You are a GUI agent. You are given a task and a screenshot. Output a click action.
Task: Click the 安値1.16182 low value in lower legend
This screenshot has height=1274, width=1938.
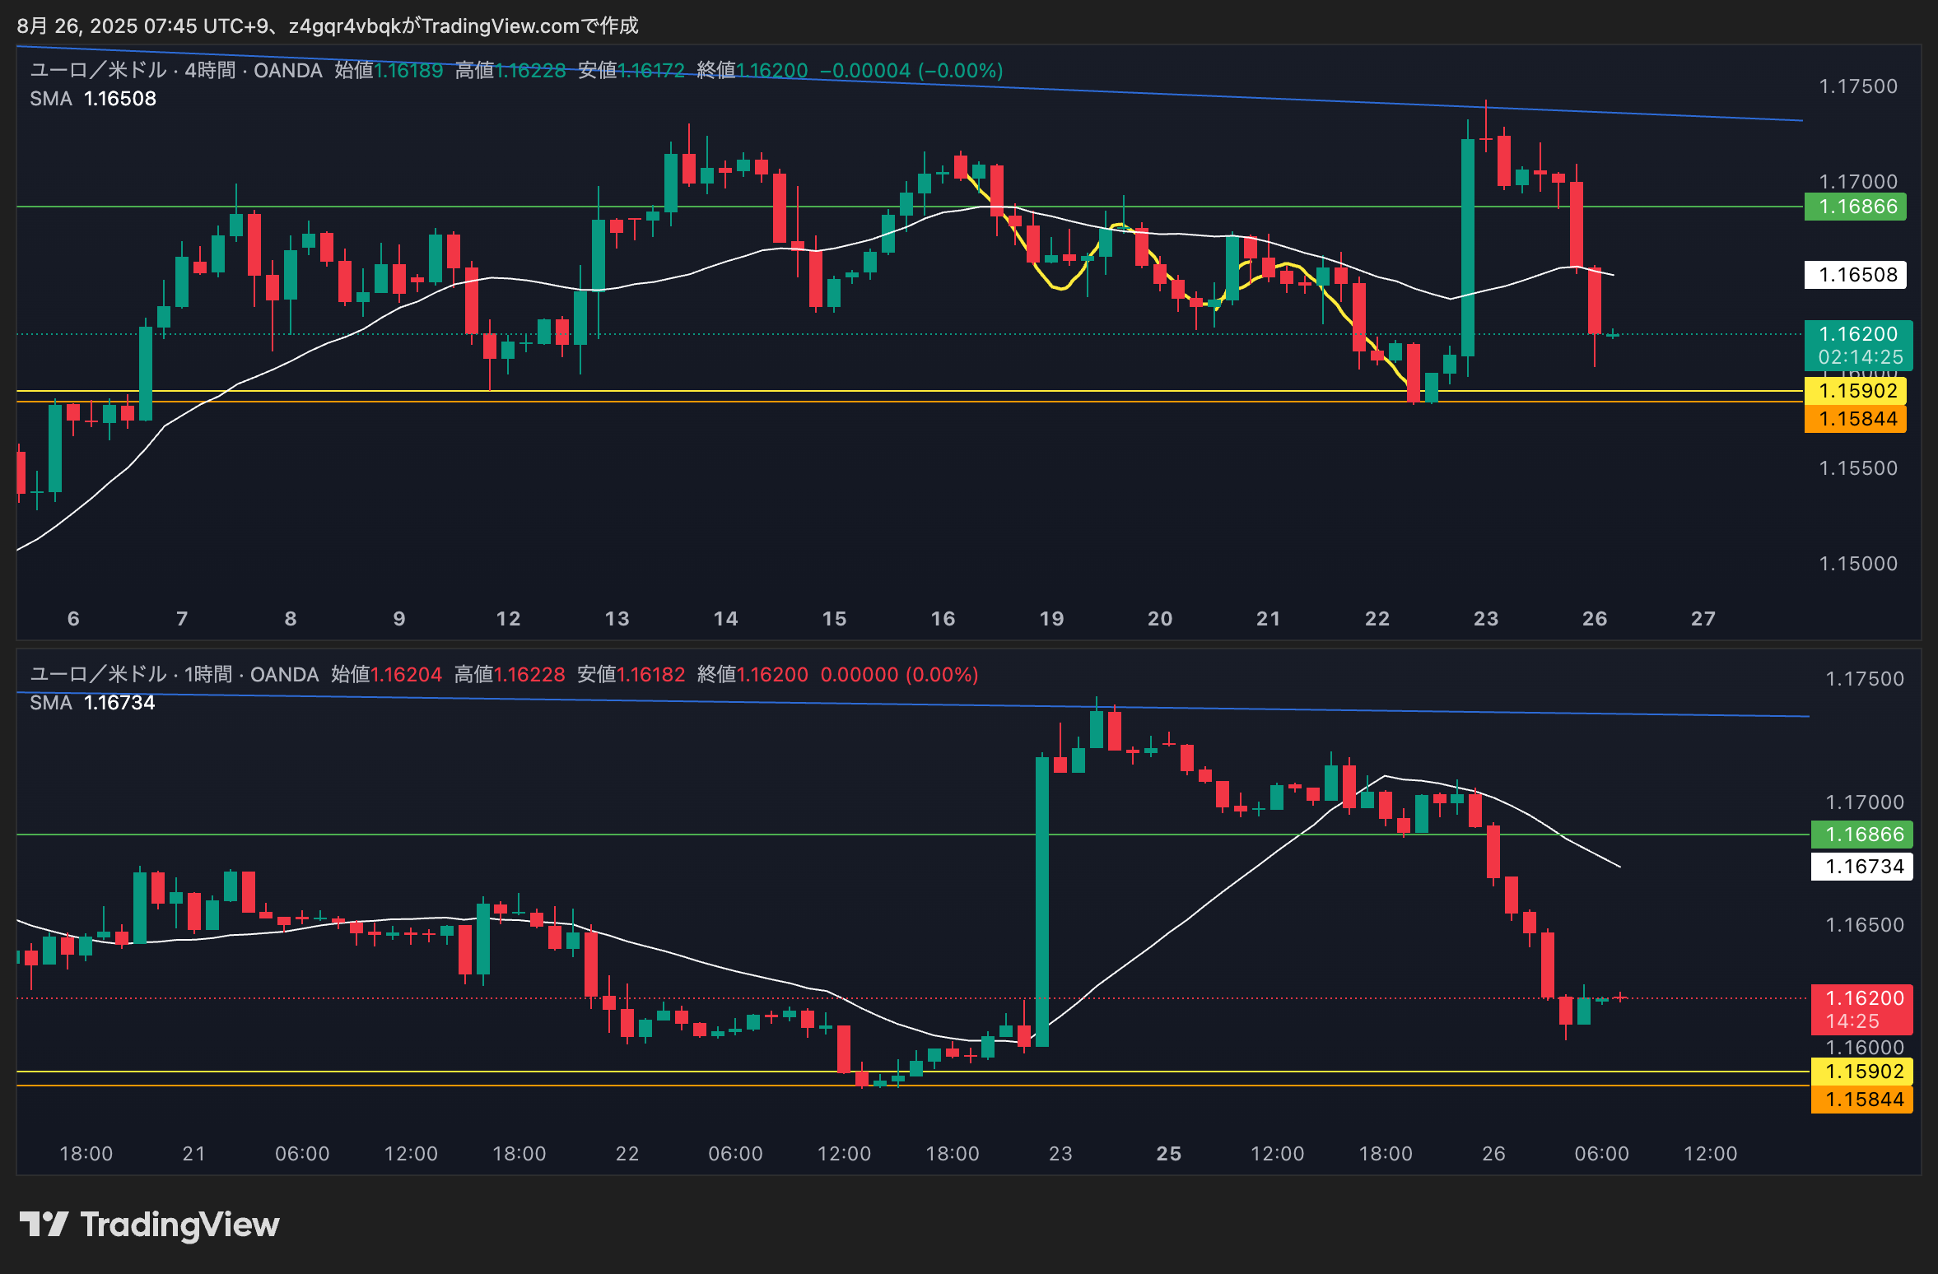(x=631, y=675)
